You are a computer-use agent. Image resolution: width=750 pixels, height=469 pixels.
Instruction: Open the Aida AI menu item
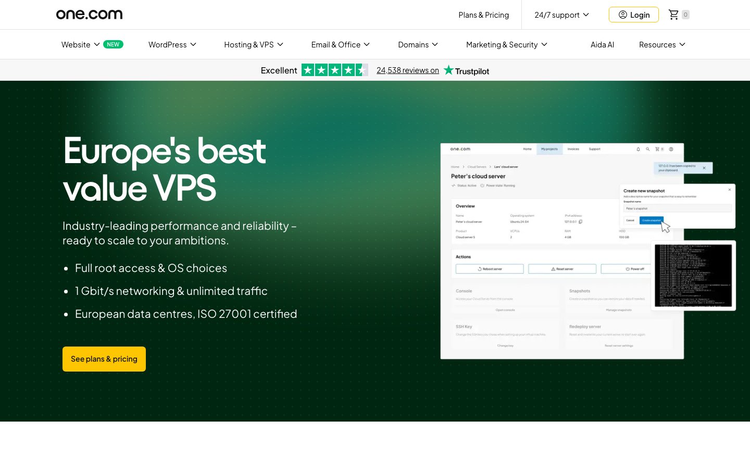(602, 45)
